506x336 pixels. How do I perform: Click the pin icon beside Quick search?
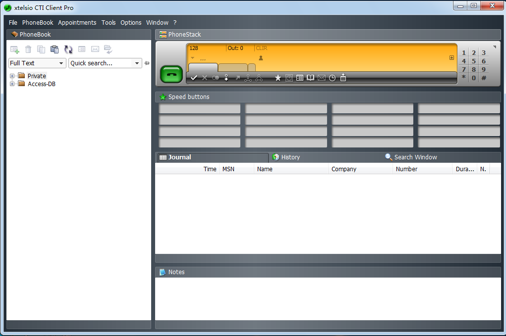(x=147, y=63)
